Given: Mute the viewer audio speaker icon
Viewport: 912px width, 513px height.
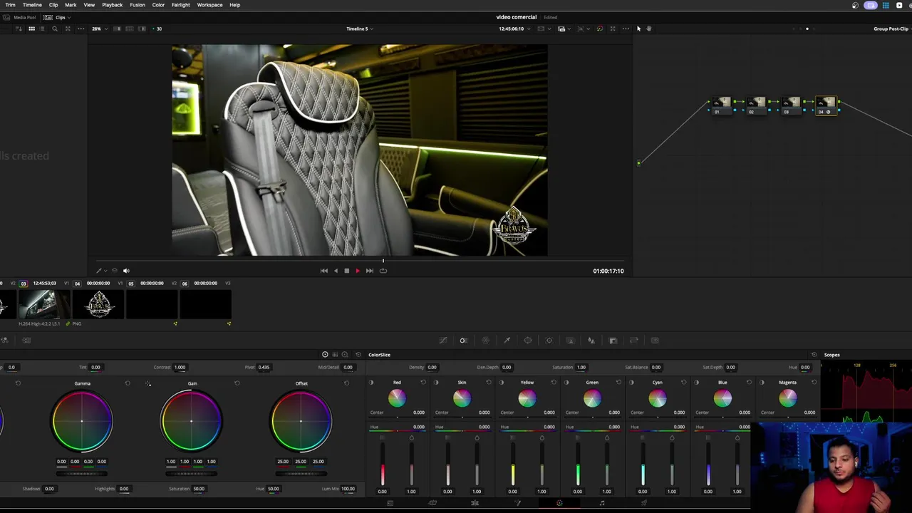Looking at the screenshot, I should (x=126, y=271).
